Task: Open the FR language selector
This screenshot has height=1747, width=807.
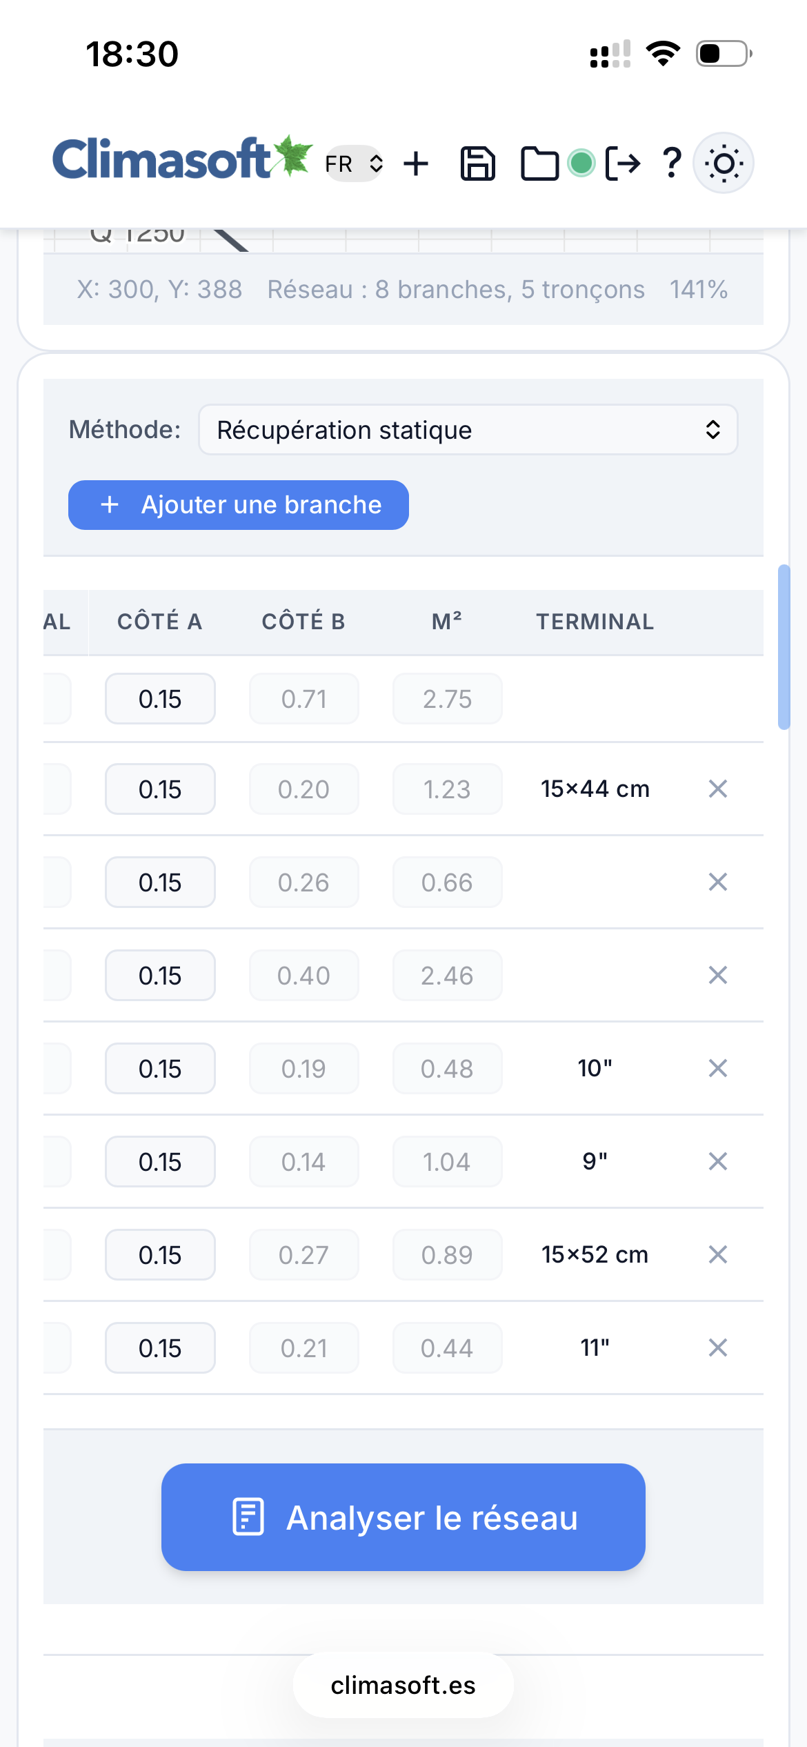Action: [354, 164]
